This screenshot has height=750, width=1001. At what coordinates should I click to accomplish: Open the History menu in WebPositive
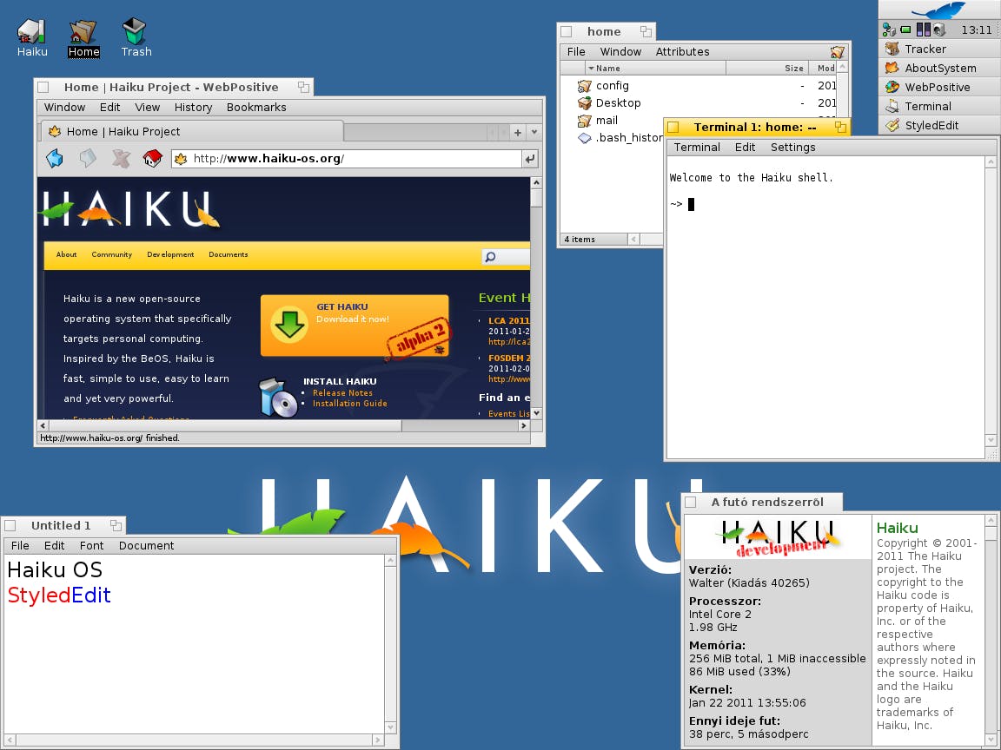194,107
